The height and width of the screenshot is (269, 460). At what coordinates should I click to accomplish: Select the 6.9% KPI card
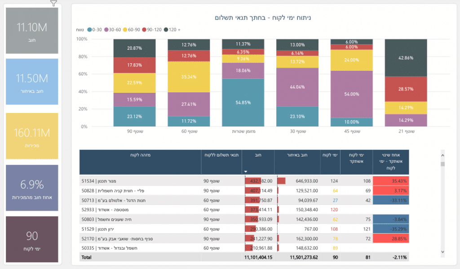pos(32,187)
